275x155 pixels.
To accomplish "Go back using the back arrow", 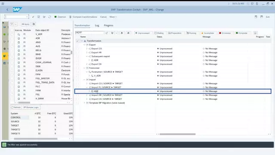I will [7, 9].
